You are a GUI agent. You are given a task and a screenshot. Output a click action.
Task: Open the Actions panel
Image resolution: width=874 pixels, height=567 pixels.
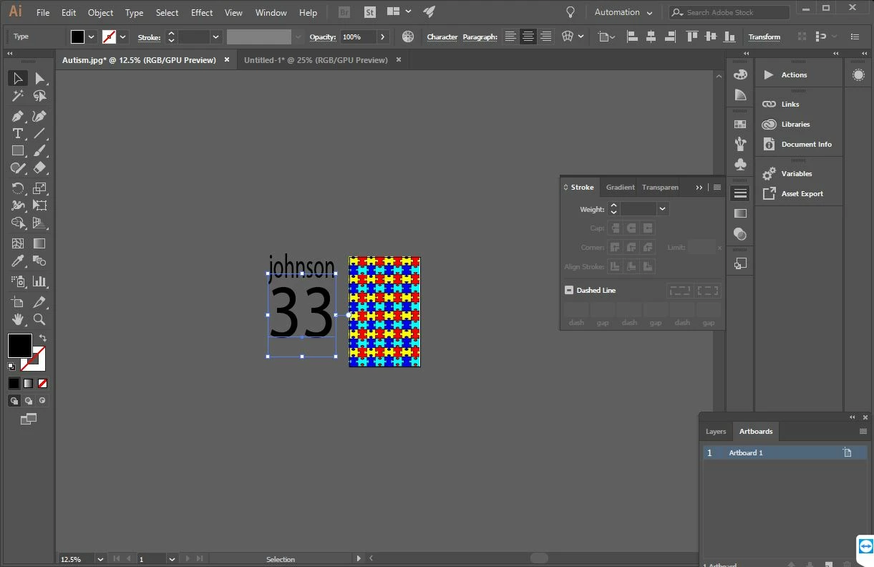(793, 74)
